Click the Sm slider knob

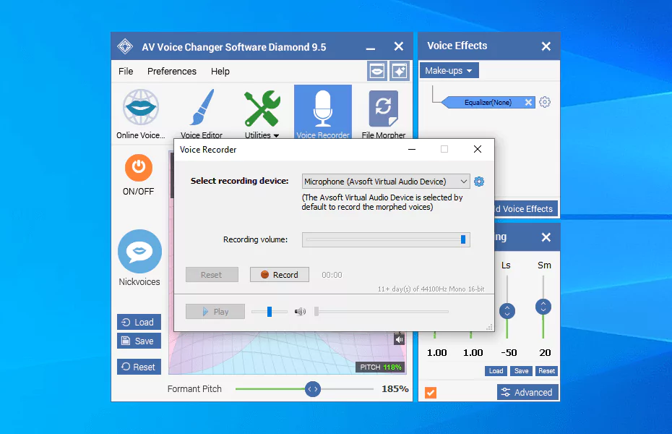click(543, 307)
